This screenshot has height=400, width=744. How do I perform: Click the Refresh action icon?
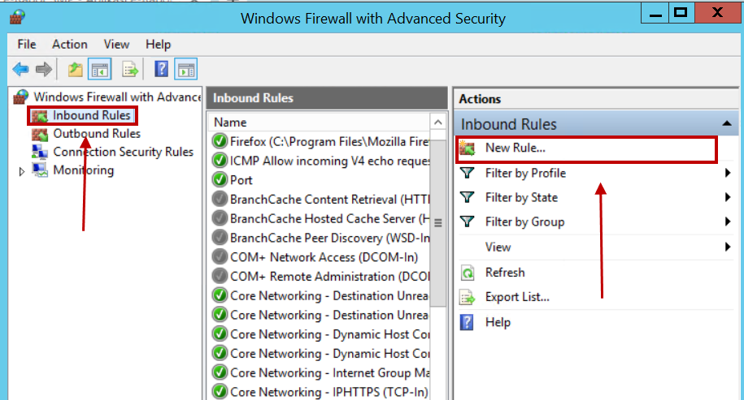pos(468,273)
